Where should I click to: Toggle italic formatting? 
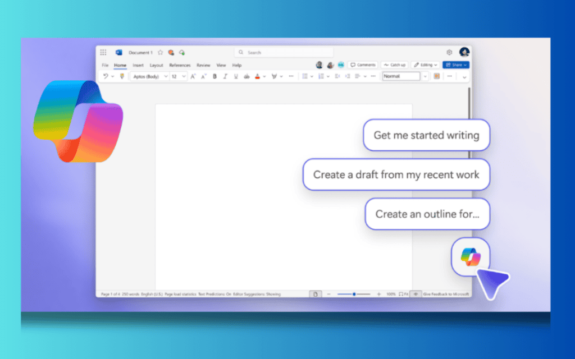point(225,76)
